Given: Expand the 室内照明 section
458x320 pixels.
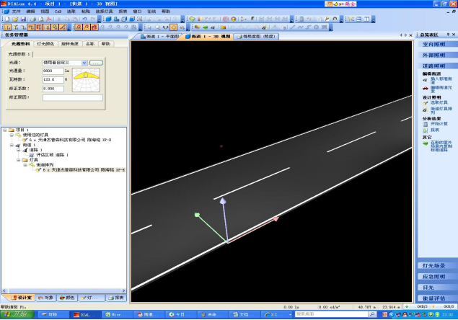Looking at the screenshot, I should (434, 45).
